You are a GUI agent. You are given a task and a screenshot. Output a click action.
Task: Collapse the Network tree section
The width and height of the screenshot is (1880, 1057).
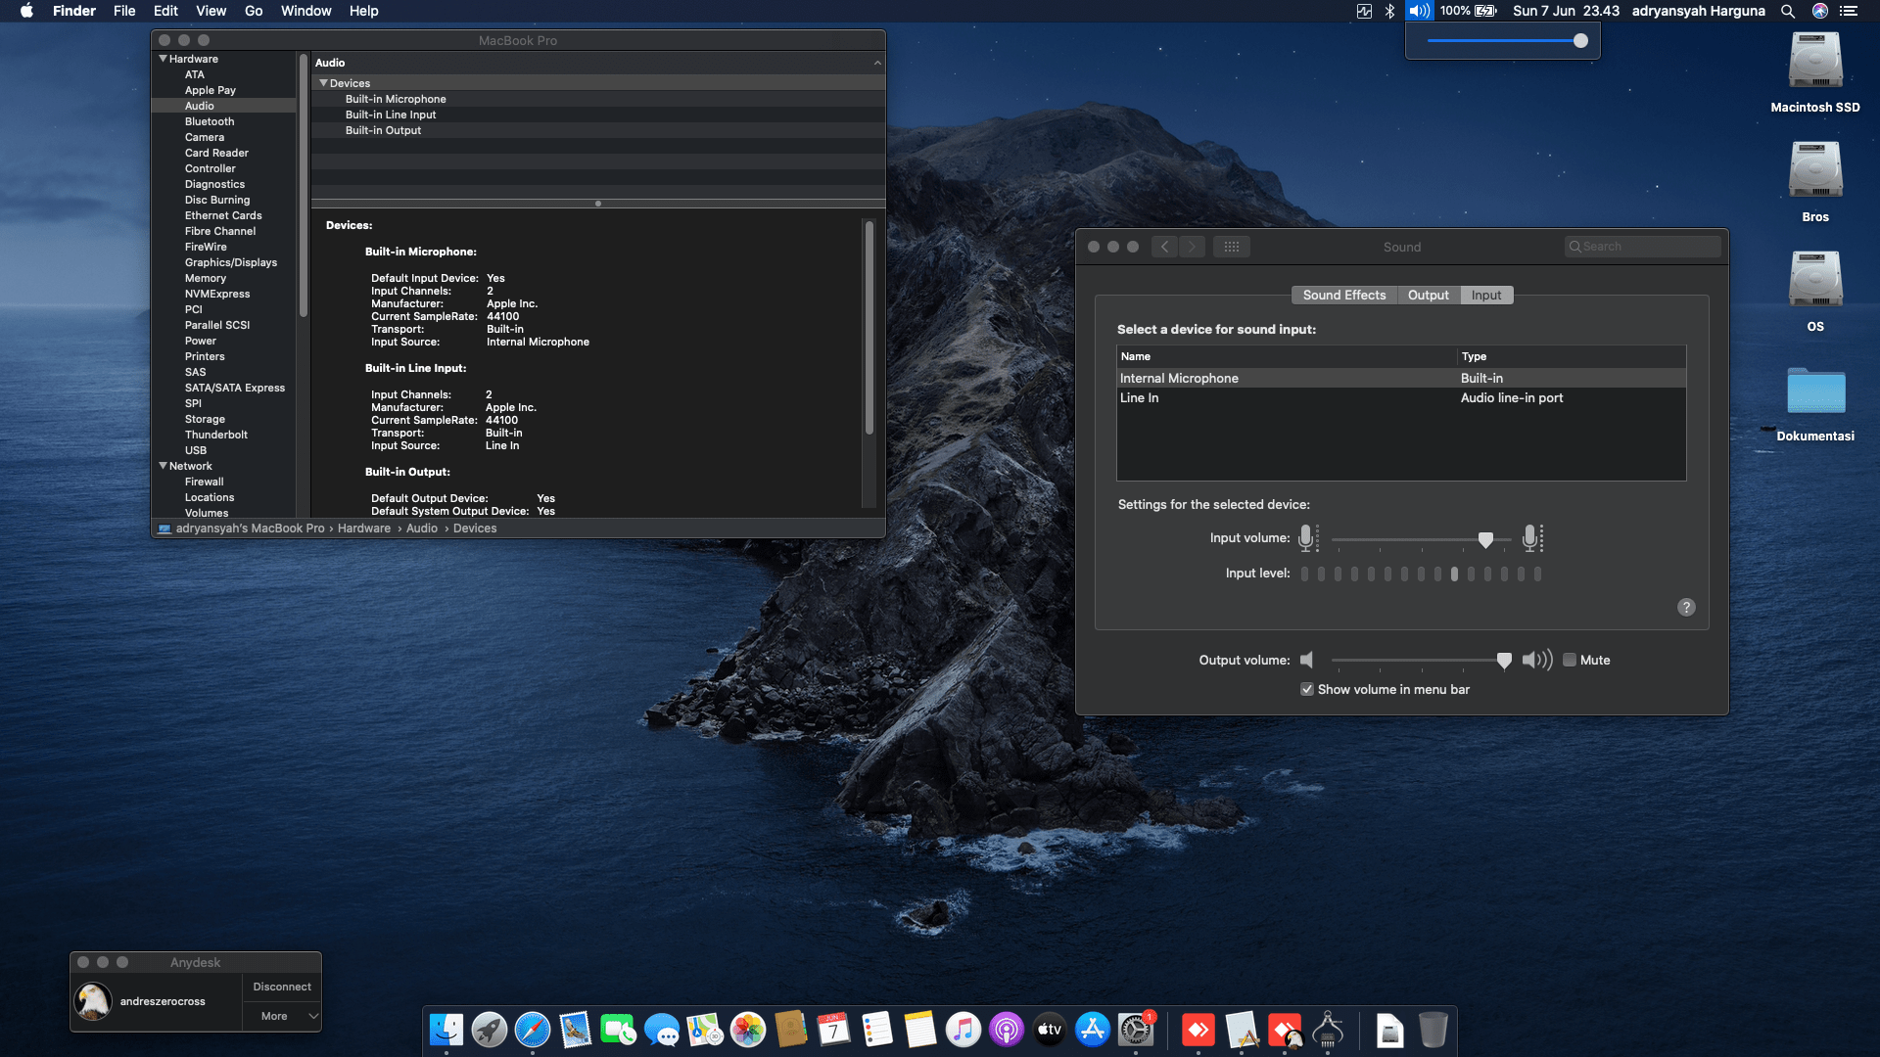point(163,466)
